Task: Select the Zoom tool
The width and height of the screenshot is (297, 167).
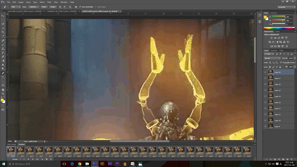Action: 3,94
